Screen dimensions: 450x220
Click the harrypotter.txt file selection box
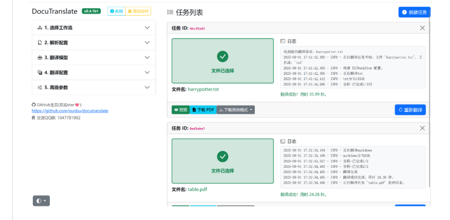(x=223, y=61)
